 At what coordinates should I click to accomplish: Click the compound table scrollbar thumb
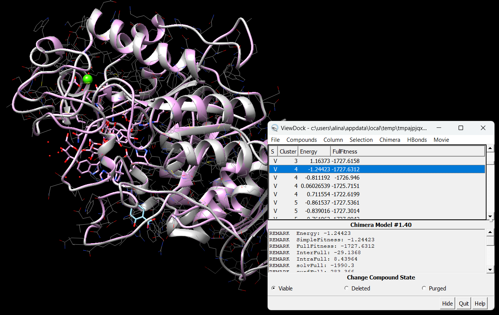490,163
